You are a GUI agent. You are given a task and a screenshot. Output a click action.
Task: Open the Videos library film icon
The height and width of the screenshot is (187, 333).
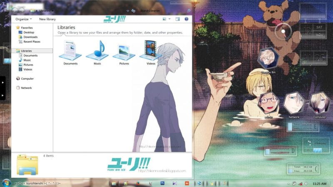click(150, 50)
